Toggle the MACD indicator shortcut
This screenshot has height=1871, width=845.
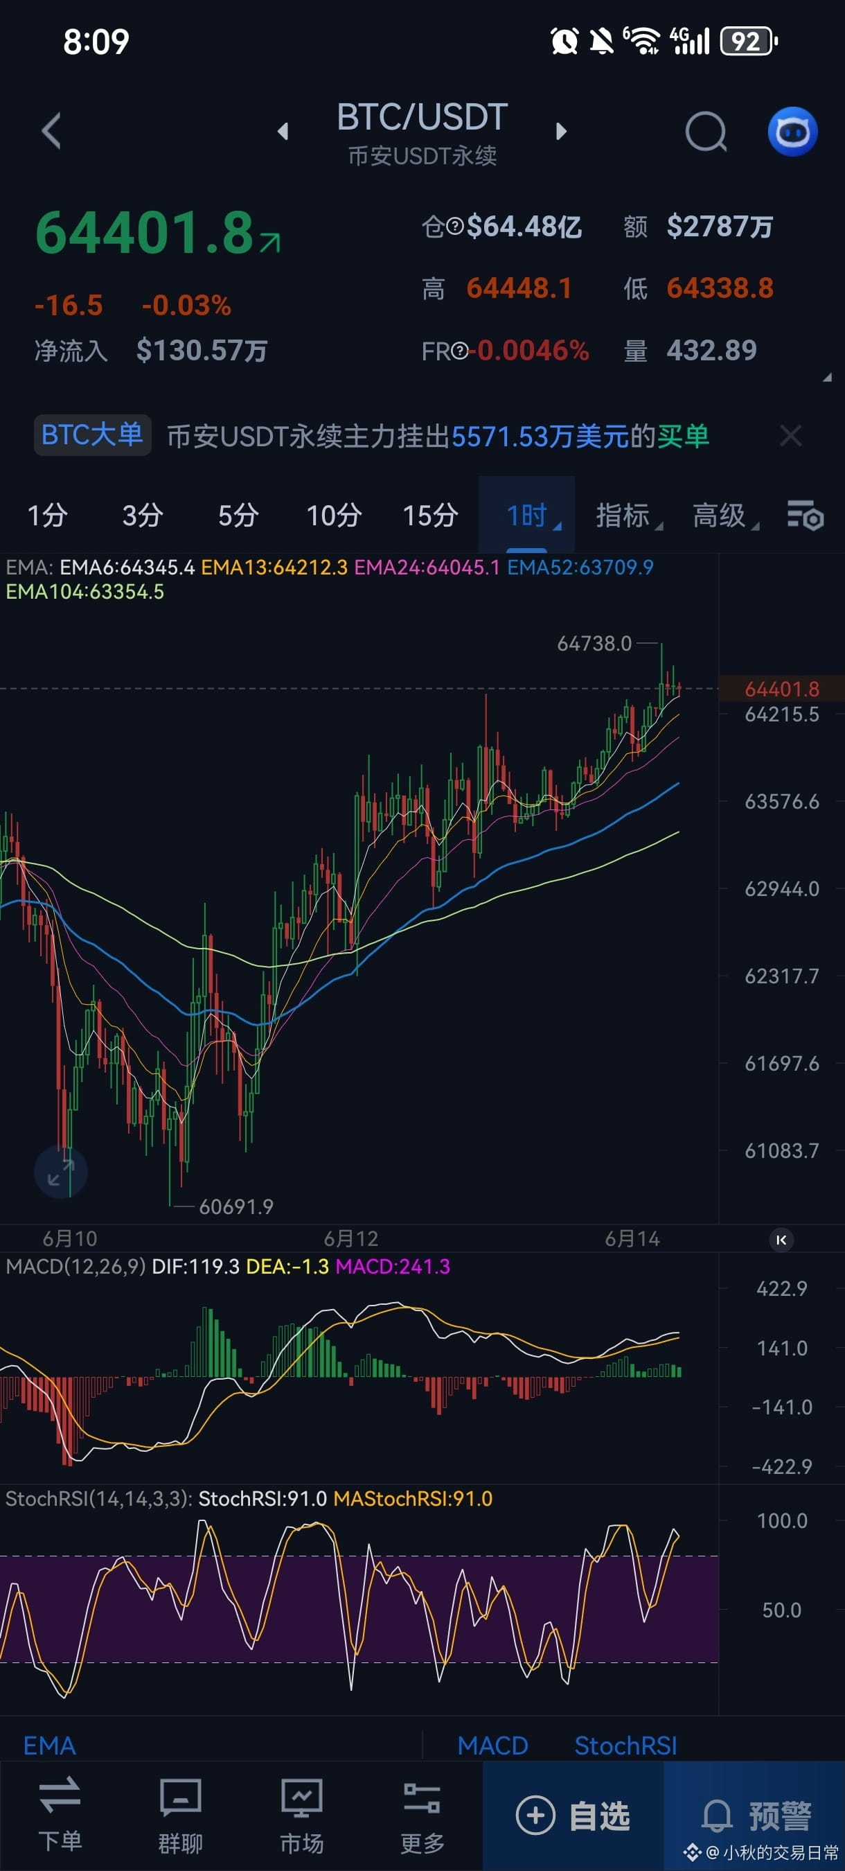pyautogui.click(x=493, y=1746)
